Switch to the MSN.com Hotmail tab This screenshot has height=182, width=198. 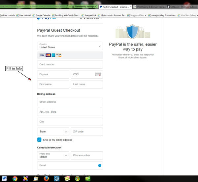tap(181, 7)
